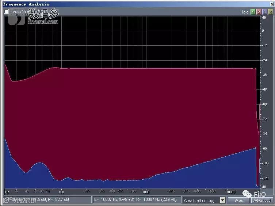Click the 2000 Hz axis label
The height and width of the screenshot is (206, 275).
point(171,191)
